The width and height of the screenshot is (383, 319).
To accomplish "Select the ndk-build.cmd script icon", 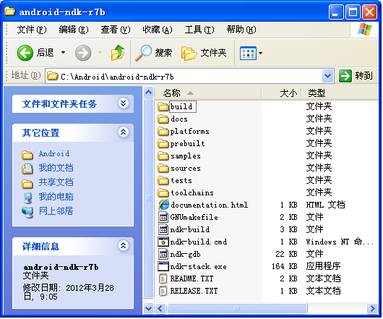I will click(163, 242).
